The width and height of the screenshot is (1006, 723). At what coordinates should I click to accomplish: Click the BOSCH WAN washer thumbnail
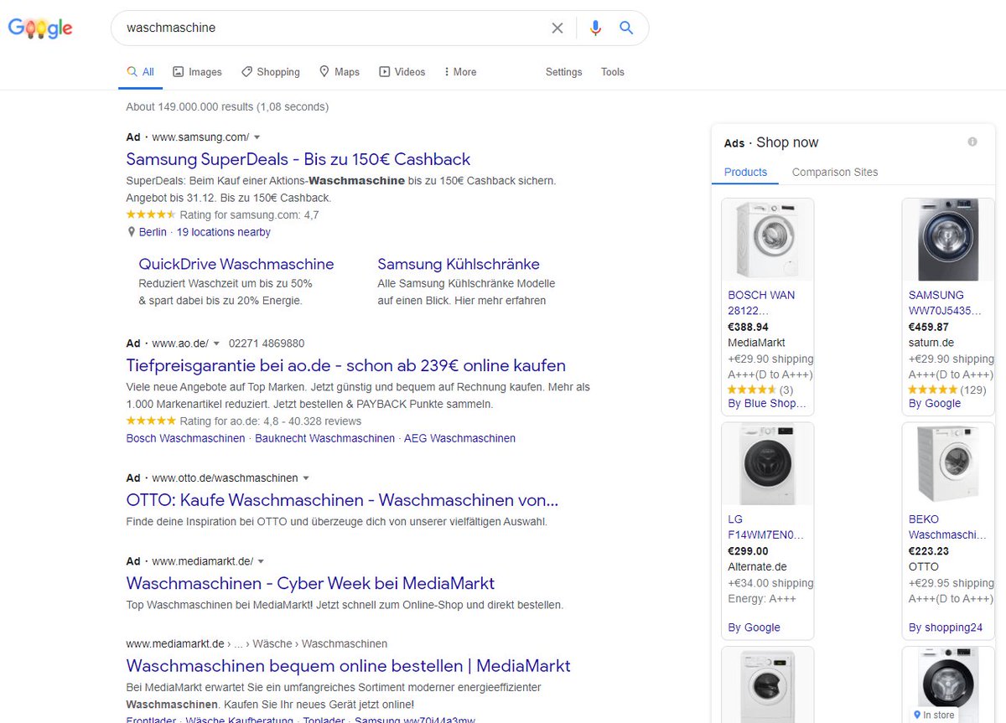click(x=767, y=240)
